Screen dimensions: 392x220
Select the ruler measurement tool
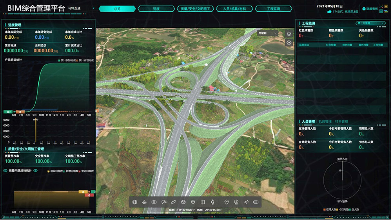tap(174, 202)
